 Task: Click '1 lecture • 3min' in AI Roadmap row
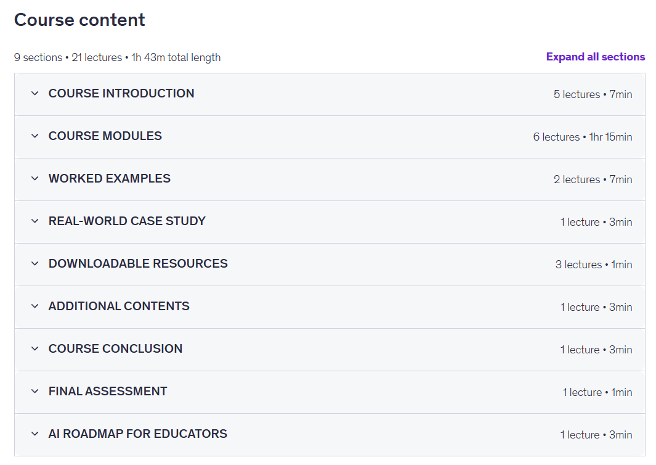click(x=596, y=435)
